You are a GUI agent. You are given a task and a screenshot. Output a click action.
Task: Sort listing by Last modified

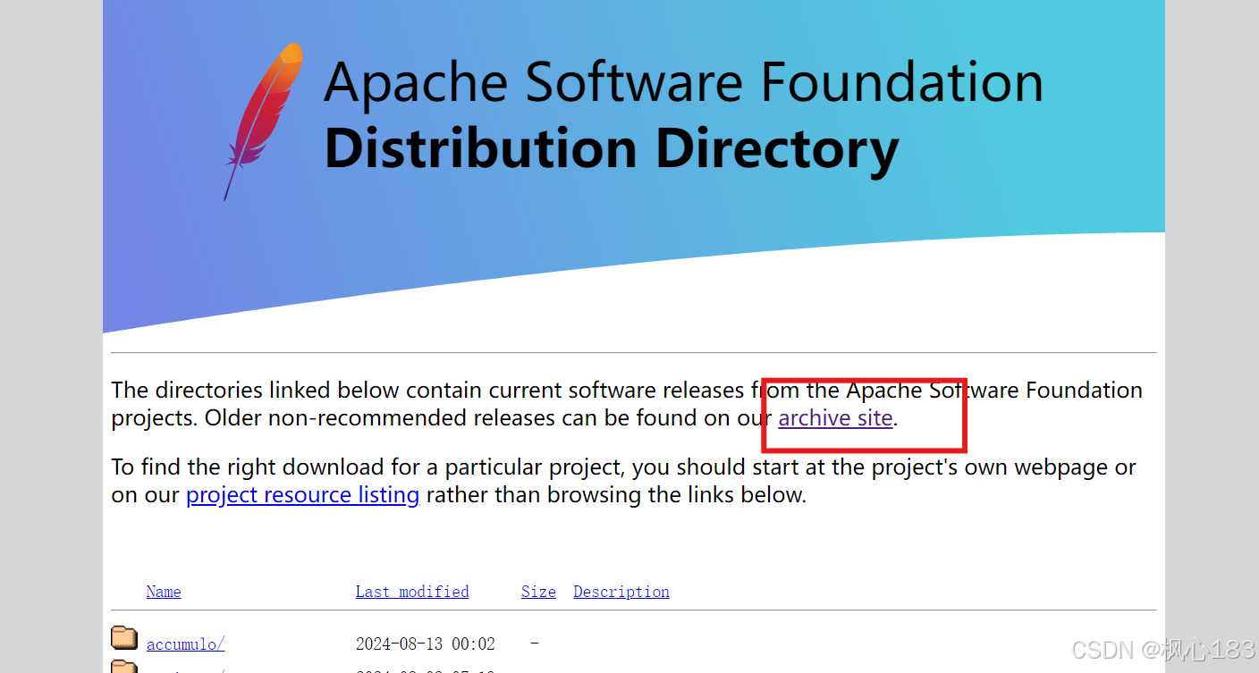coord(412,592)
